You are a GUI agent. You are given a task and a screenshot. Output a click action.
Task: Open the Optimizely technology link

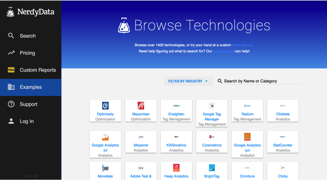[x=105, y=114]
